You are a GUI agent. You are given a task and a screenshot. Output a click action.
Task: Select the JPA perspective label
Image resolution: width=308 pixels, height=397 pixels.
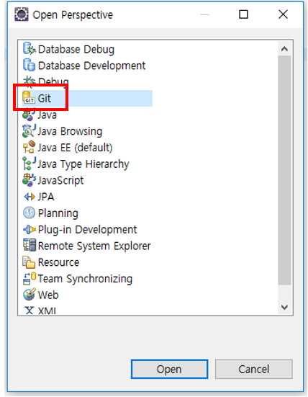point(46,197)
